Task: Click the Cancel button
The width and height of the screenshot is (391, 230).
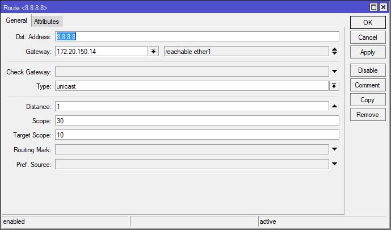Action: 367,37
